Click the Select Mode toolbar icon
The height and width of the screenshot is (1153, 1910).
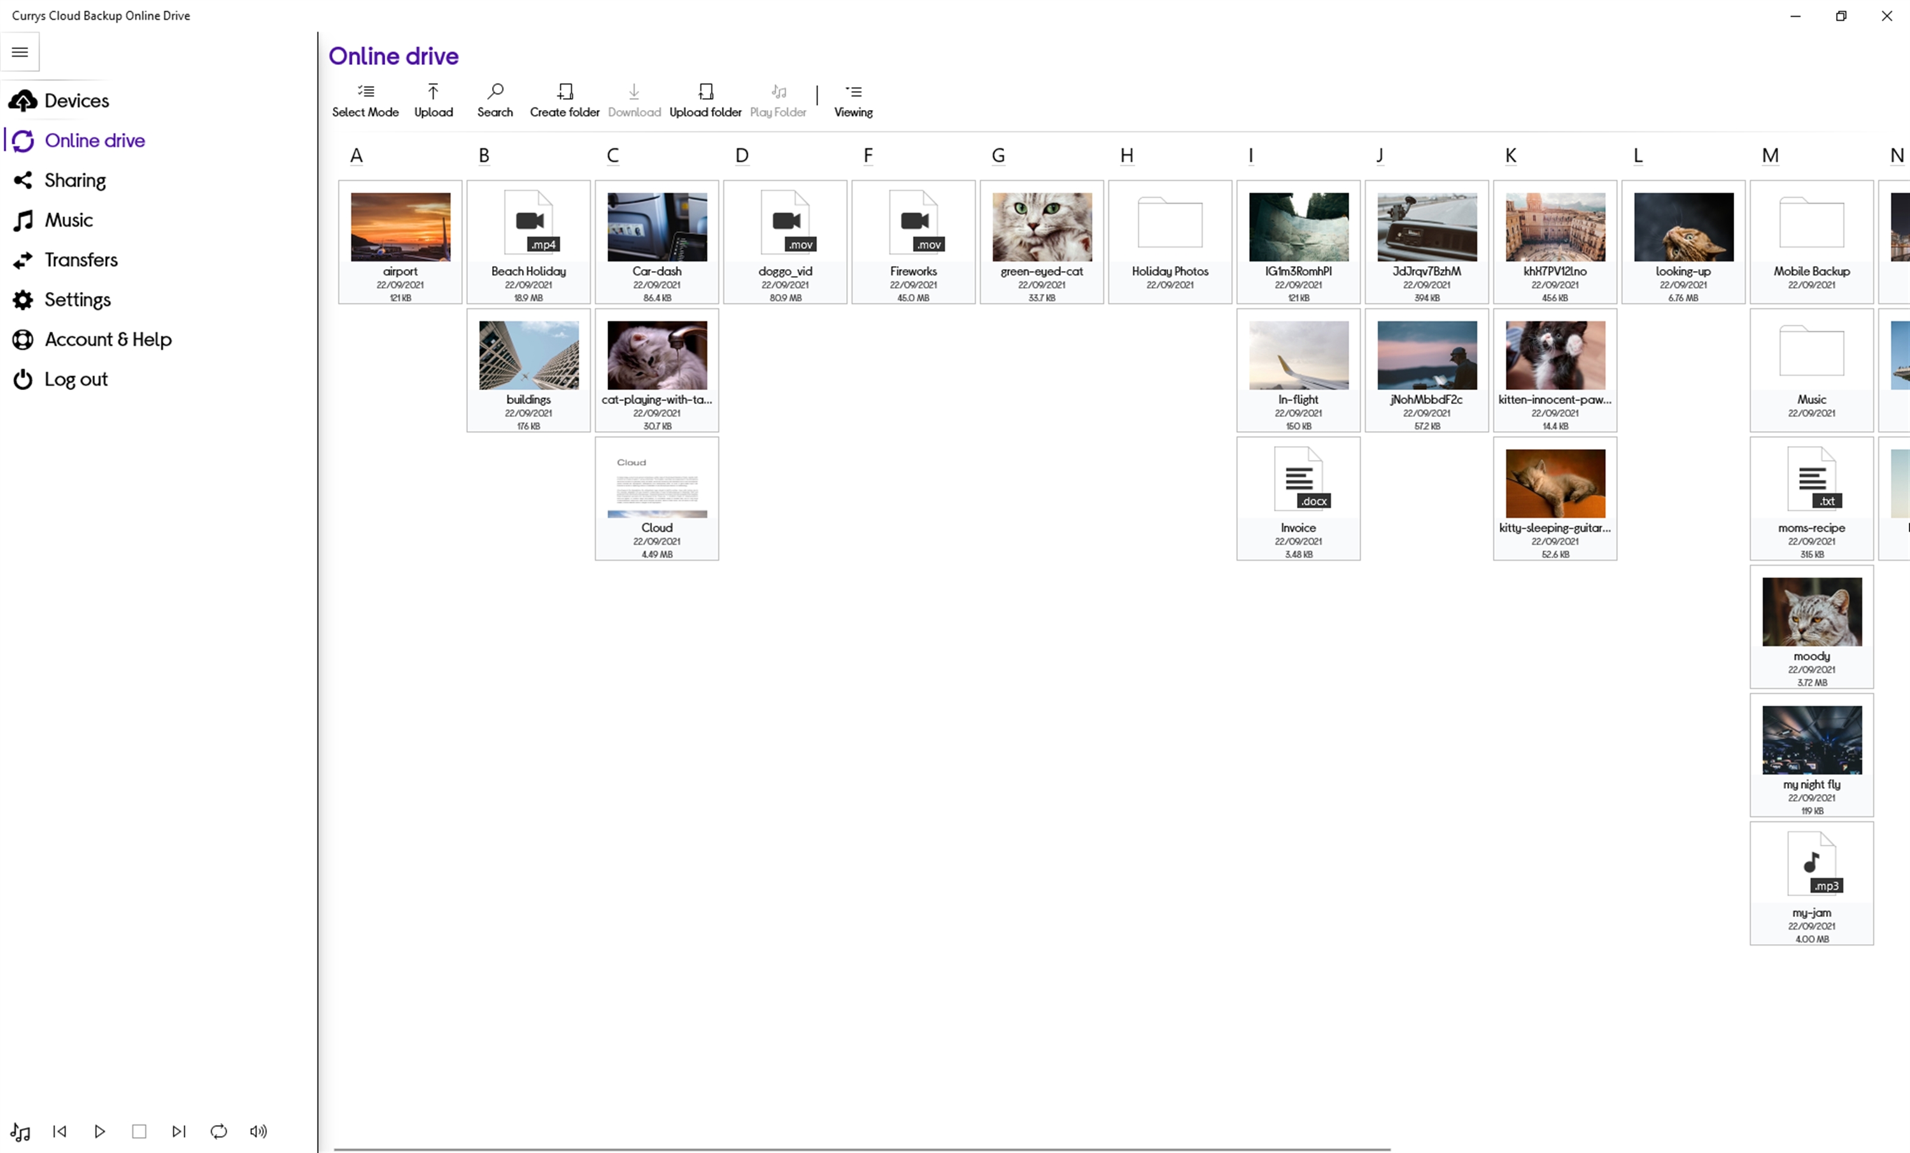coord(365,92)
